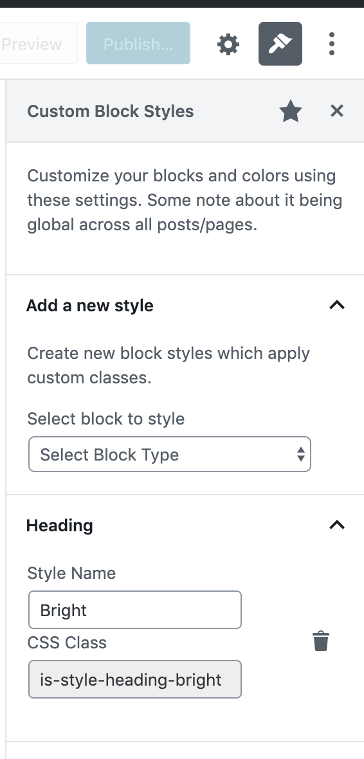Image resolution: width=364 pixels, height=759 pixels.
Task: Click the is-style-heading-bright CSS Class field
Action: [134, 679]
